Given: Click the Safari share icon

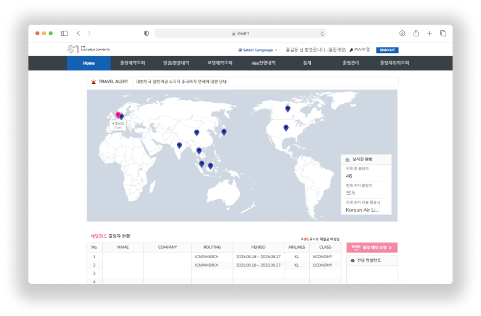Looking at the screenshot, I should click(416, 33).
